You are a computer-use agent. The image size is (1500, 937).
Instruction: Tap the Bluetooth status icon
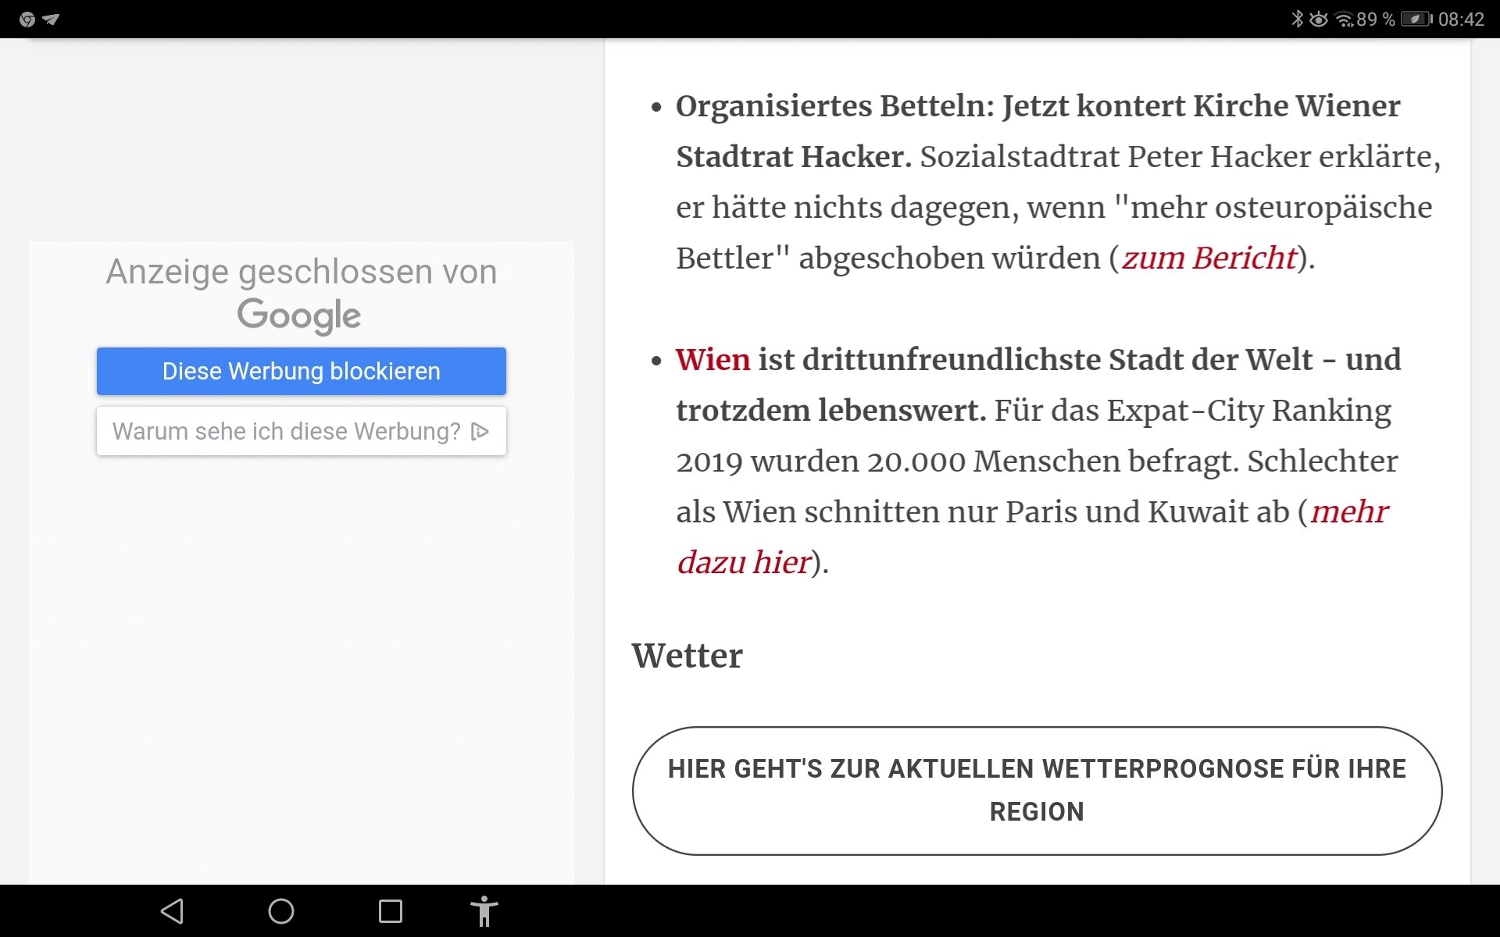tap(1297, 19)
